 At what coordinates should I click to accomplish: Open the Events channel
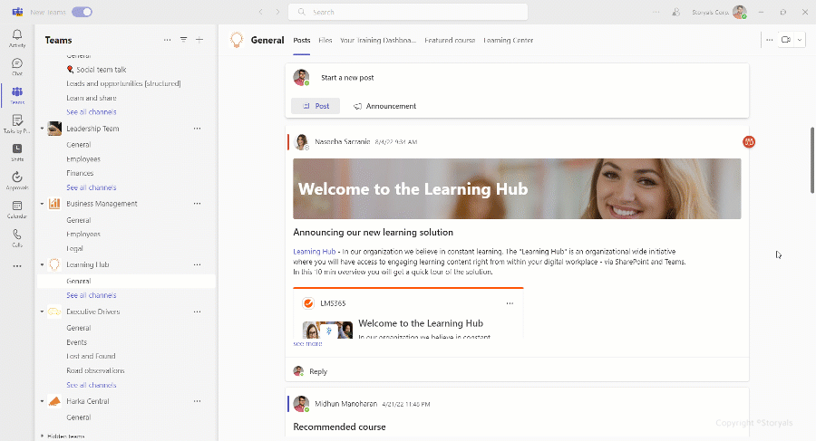76,342
